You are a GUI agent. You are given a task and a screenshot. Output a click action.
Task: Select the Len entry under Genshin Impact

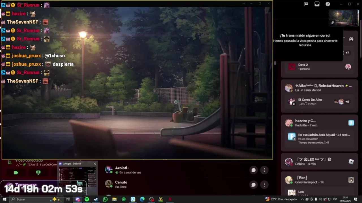pos(319,193)
